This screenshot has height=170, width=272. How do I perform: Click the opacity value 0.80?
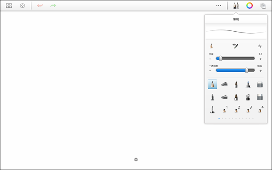click(x=259, y=66)
